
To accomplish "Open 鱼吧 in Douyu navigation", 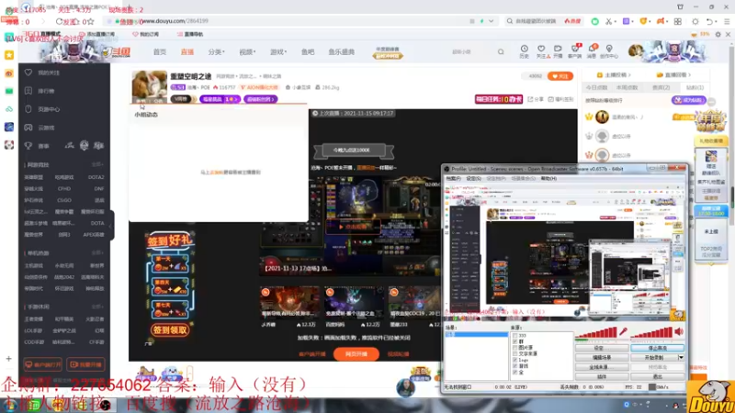I will (308, 52).
